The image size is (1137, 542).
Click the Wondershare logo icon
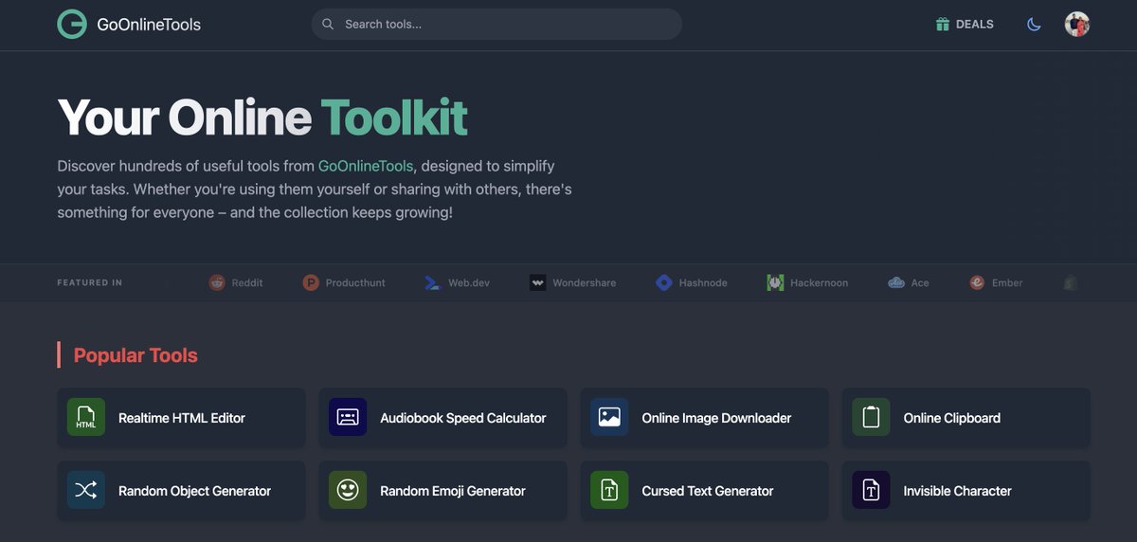point(537,282)
